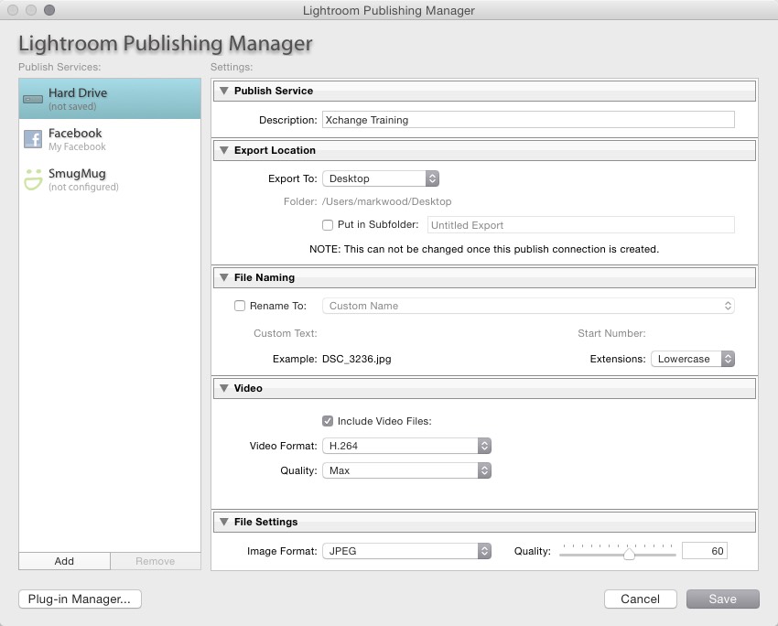Click the example filename DSC_3236.jpg
Image resolution: width=778 pixels, height=626 pixels.
click(357, 359)
